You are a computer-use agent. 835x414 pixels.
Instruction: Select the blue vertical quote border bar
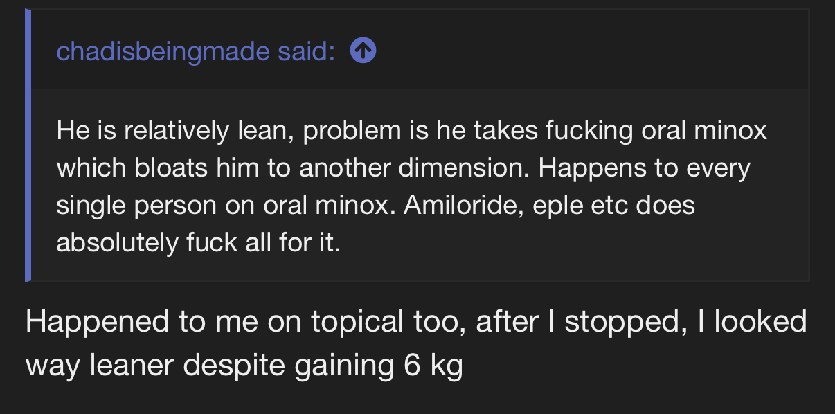coord(28,145)
